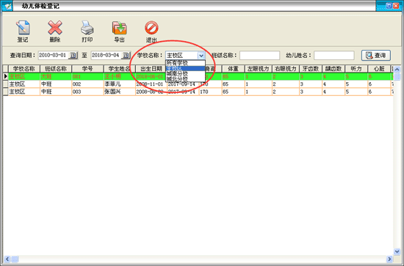Expand the 学校名称 dropdown arrow
This screenshot has height=266, width=404.
coord(201,55)
